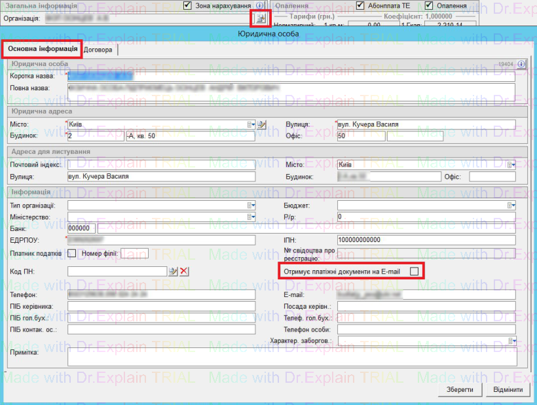Switch to Договора tab
This screenshot has width=537, height=405.
point(99,50)
